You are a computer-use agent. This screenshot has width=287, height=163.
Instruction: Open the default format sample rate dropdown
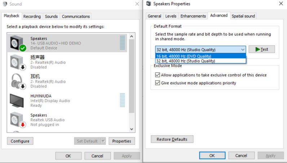click(x=200, y=50)
